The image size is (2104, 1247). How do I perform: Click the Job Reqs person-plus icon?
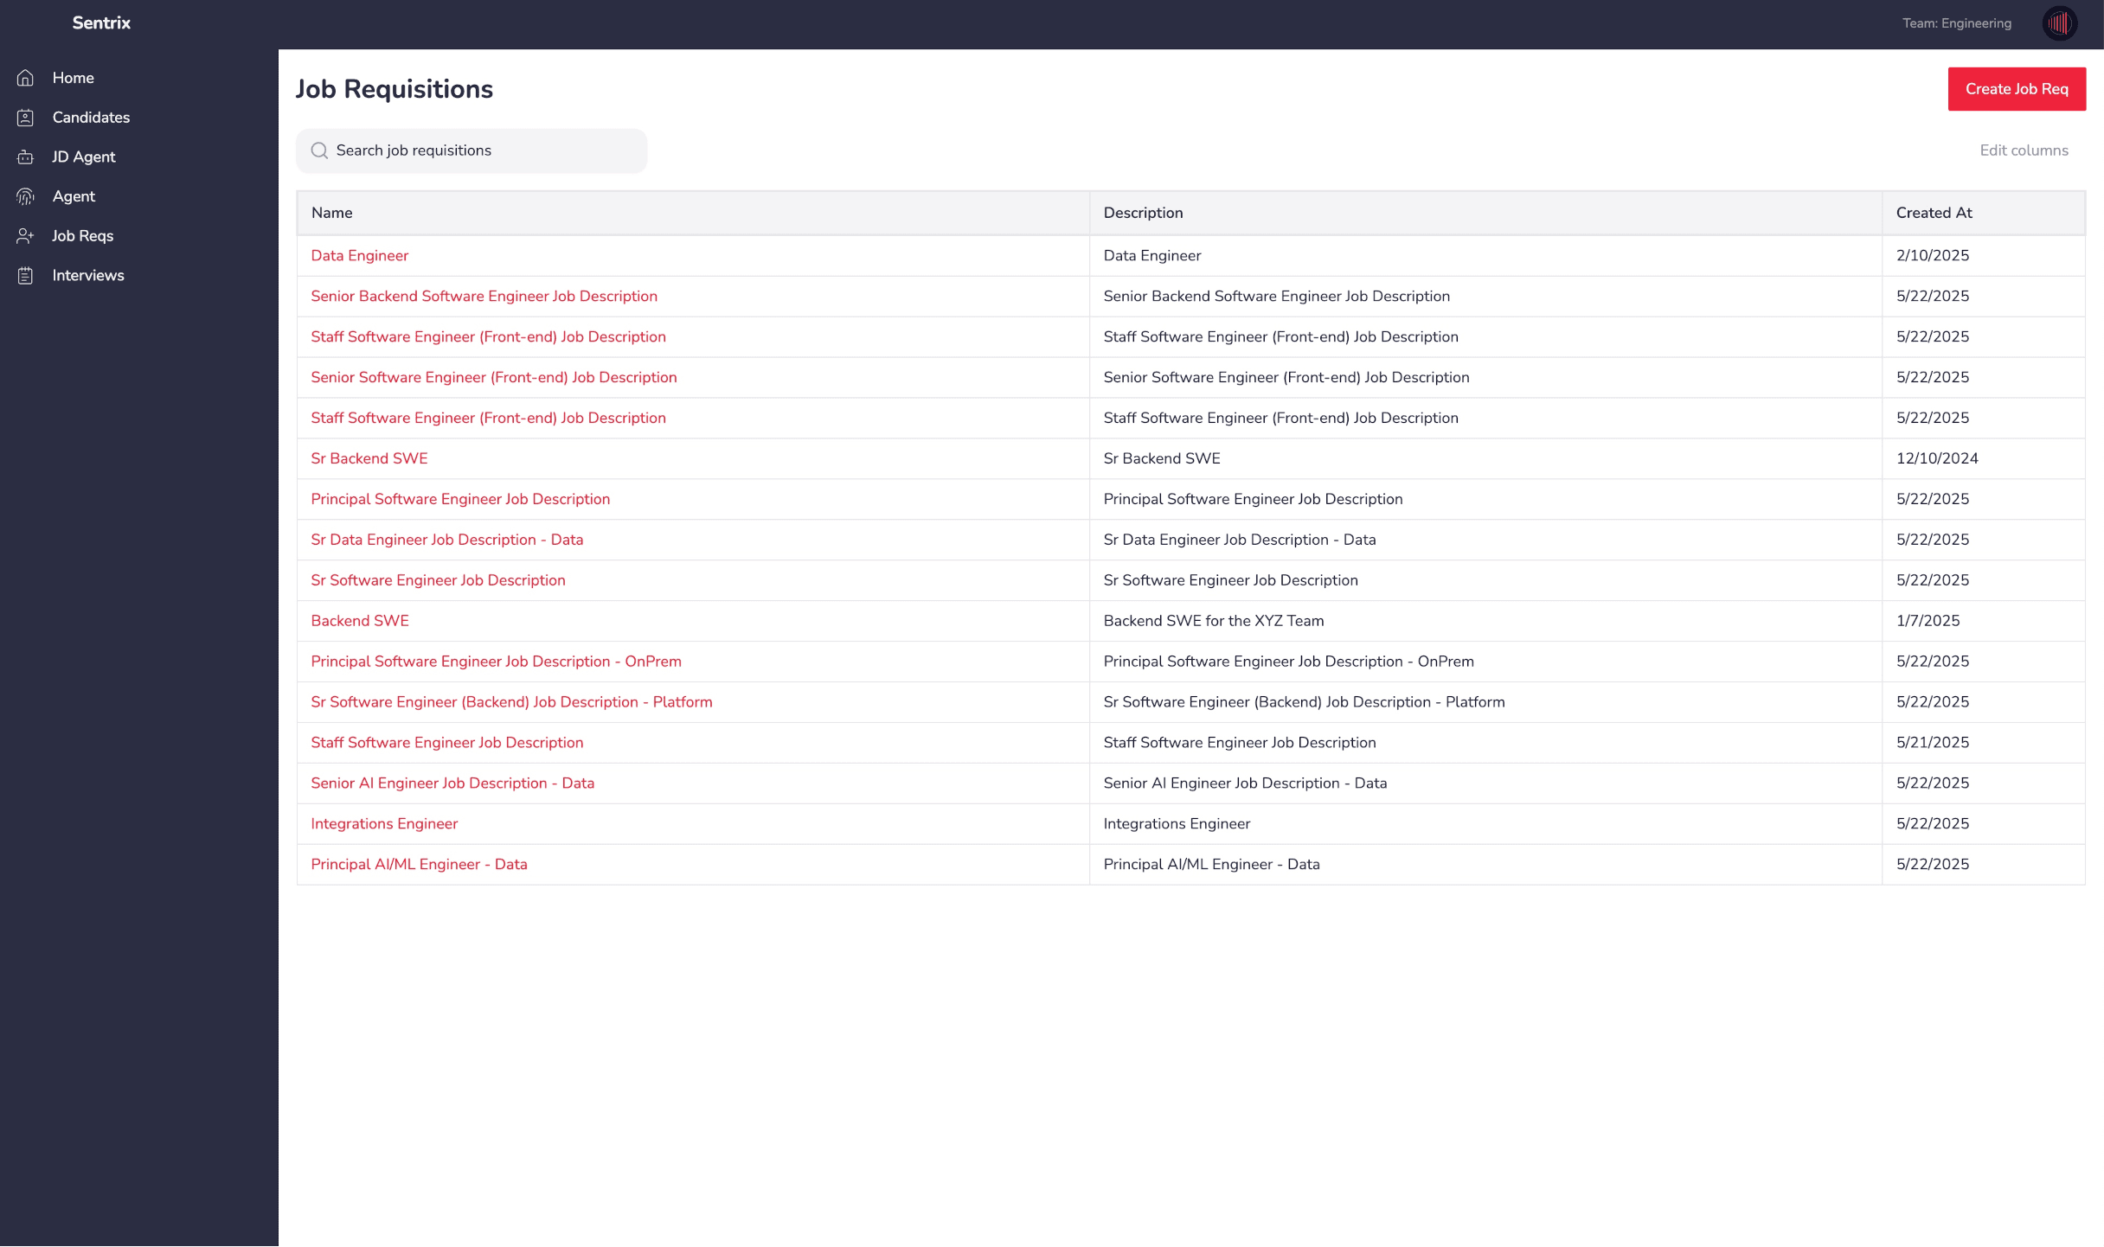click(25, 236)
